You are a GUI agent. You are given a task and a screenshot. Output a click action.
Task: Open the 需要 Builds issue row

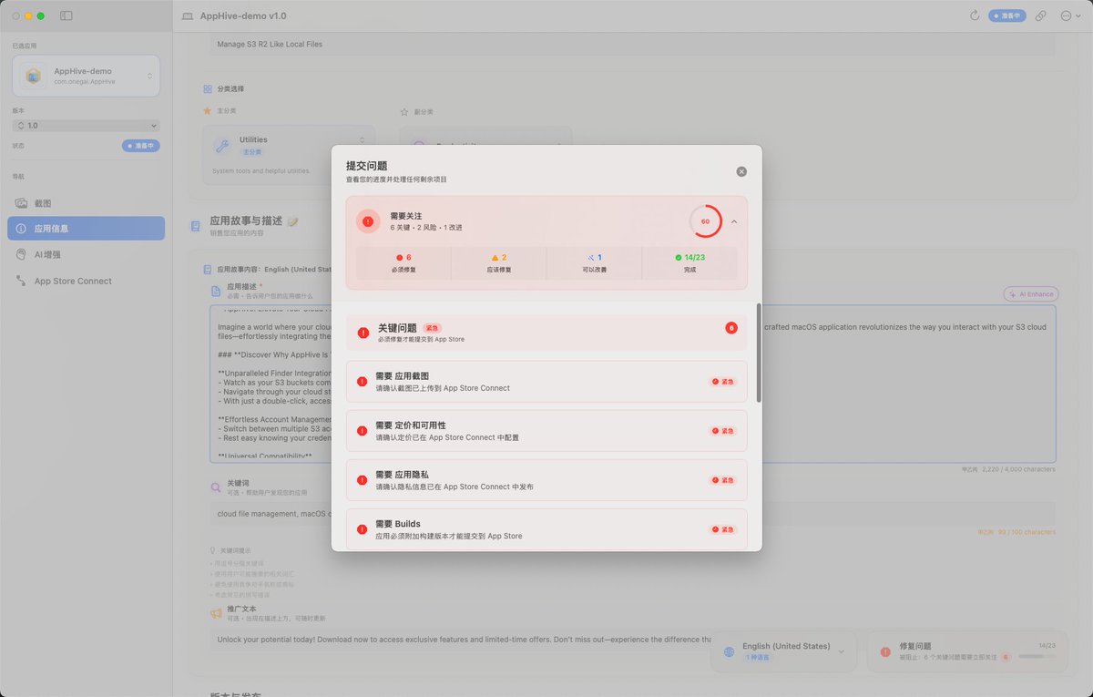tap(546, 529)
